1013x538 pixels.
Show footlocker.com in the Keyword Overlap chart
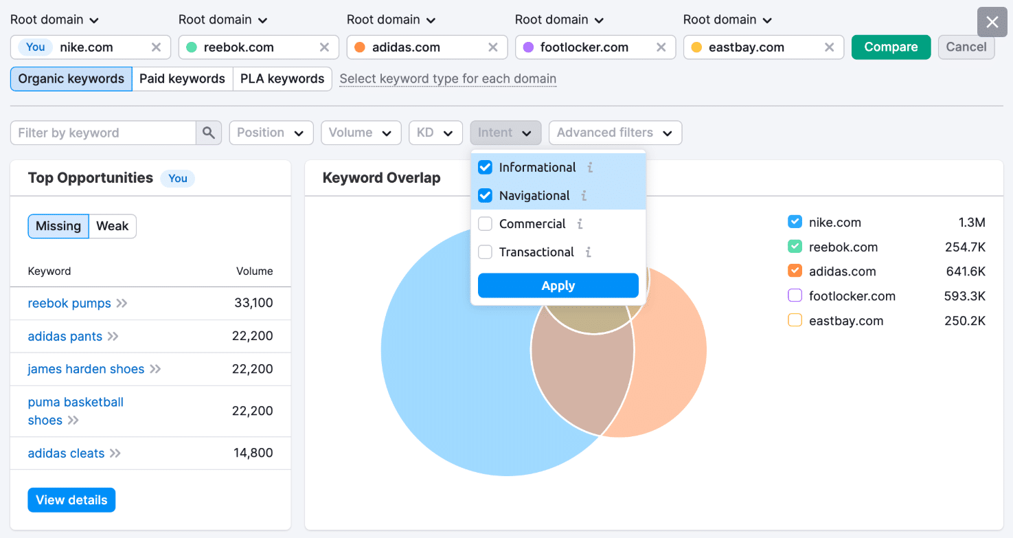[x=795, y=295]
